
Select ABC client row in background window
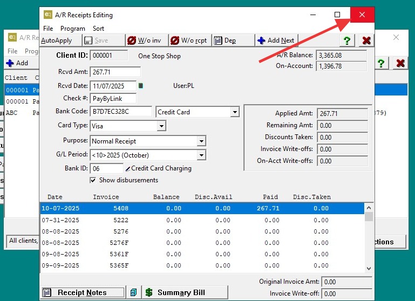[x=22, y=113]
